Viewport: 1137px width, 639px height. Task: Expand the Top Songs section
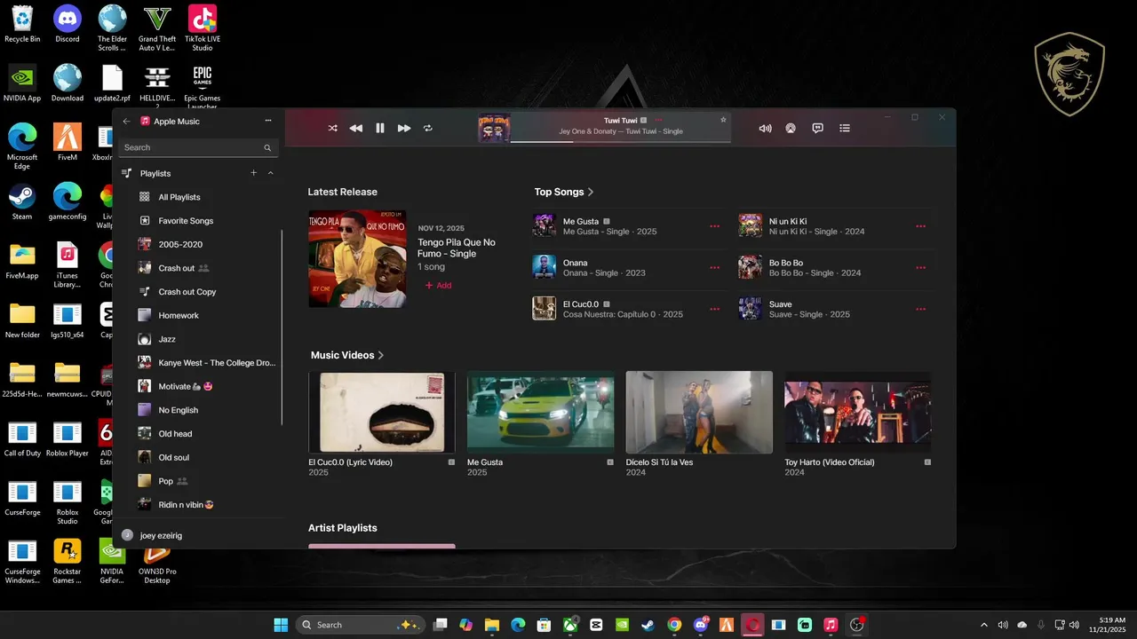[564, 192]
